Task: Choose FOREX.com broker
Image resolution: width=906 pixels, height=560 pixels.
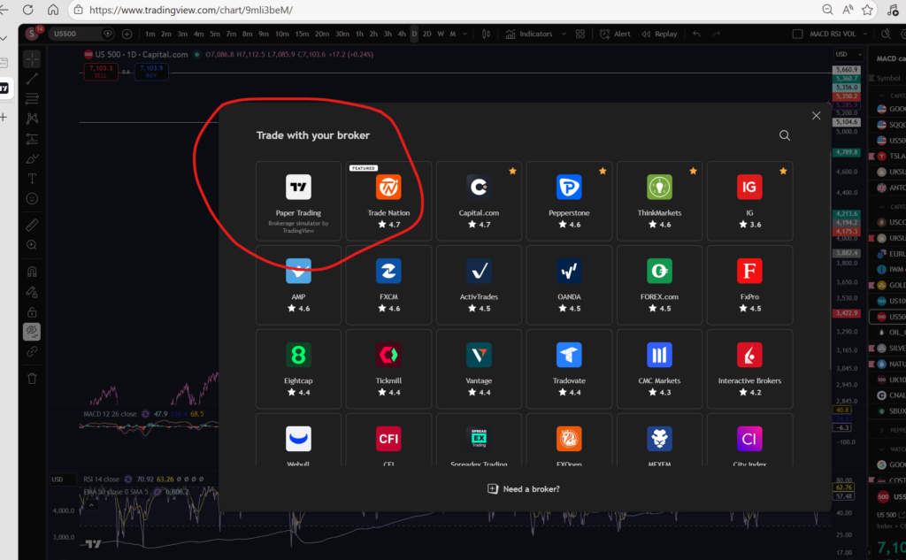Action: (x=659, y=285)
